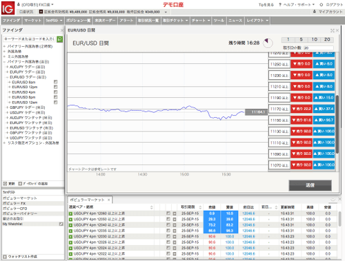
Task: Expand the account balance bar arrow
Action: pos(166,12)
